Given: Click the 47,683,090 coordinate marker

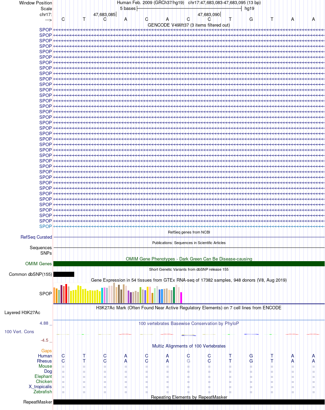Looking at the screenshot, I should click(209, 15).
